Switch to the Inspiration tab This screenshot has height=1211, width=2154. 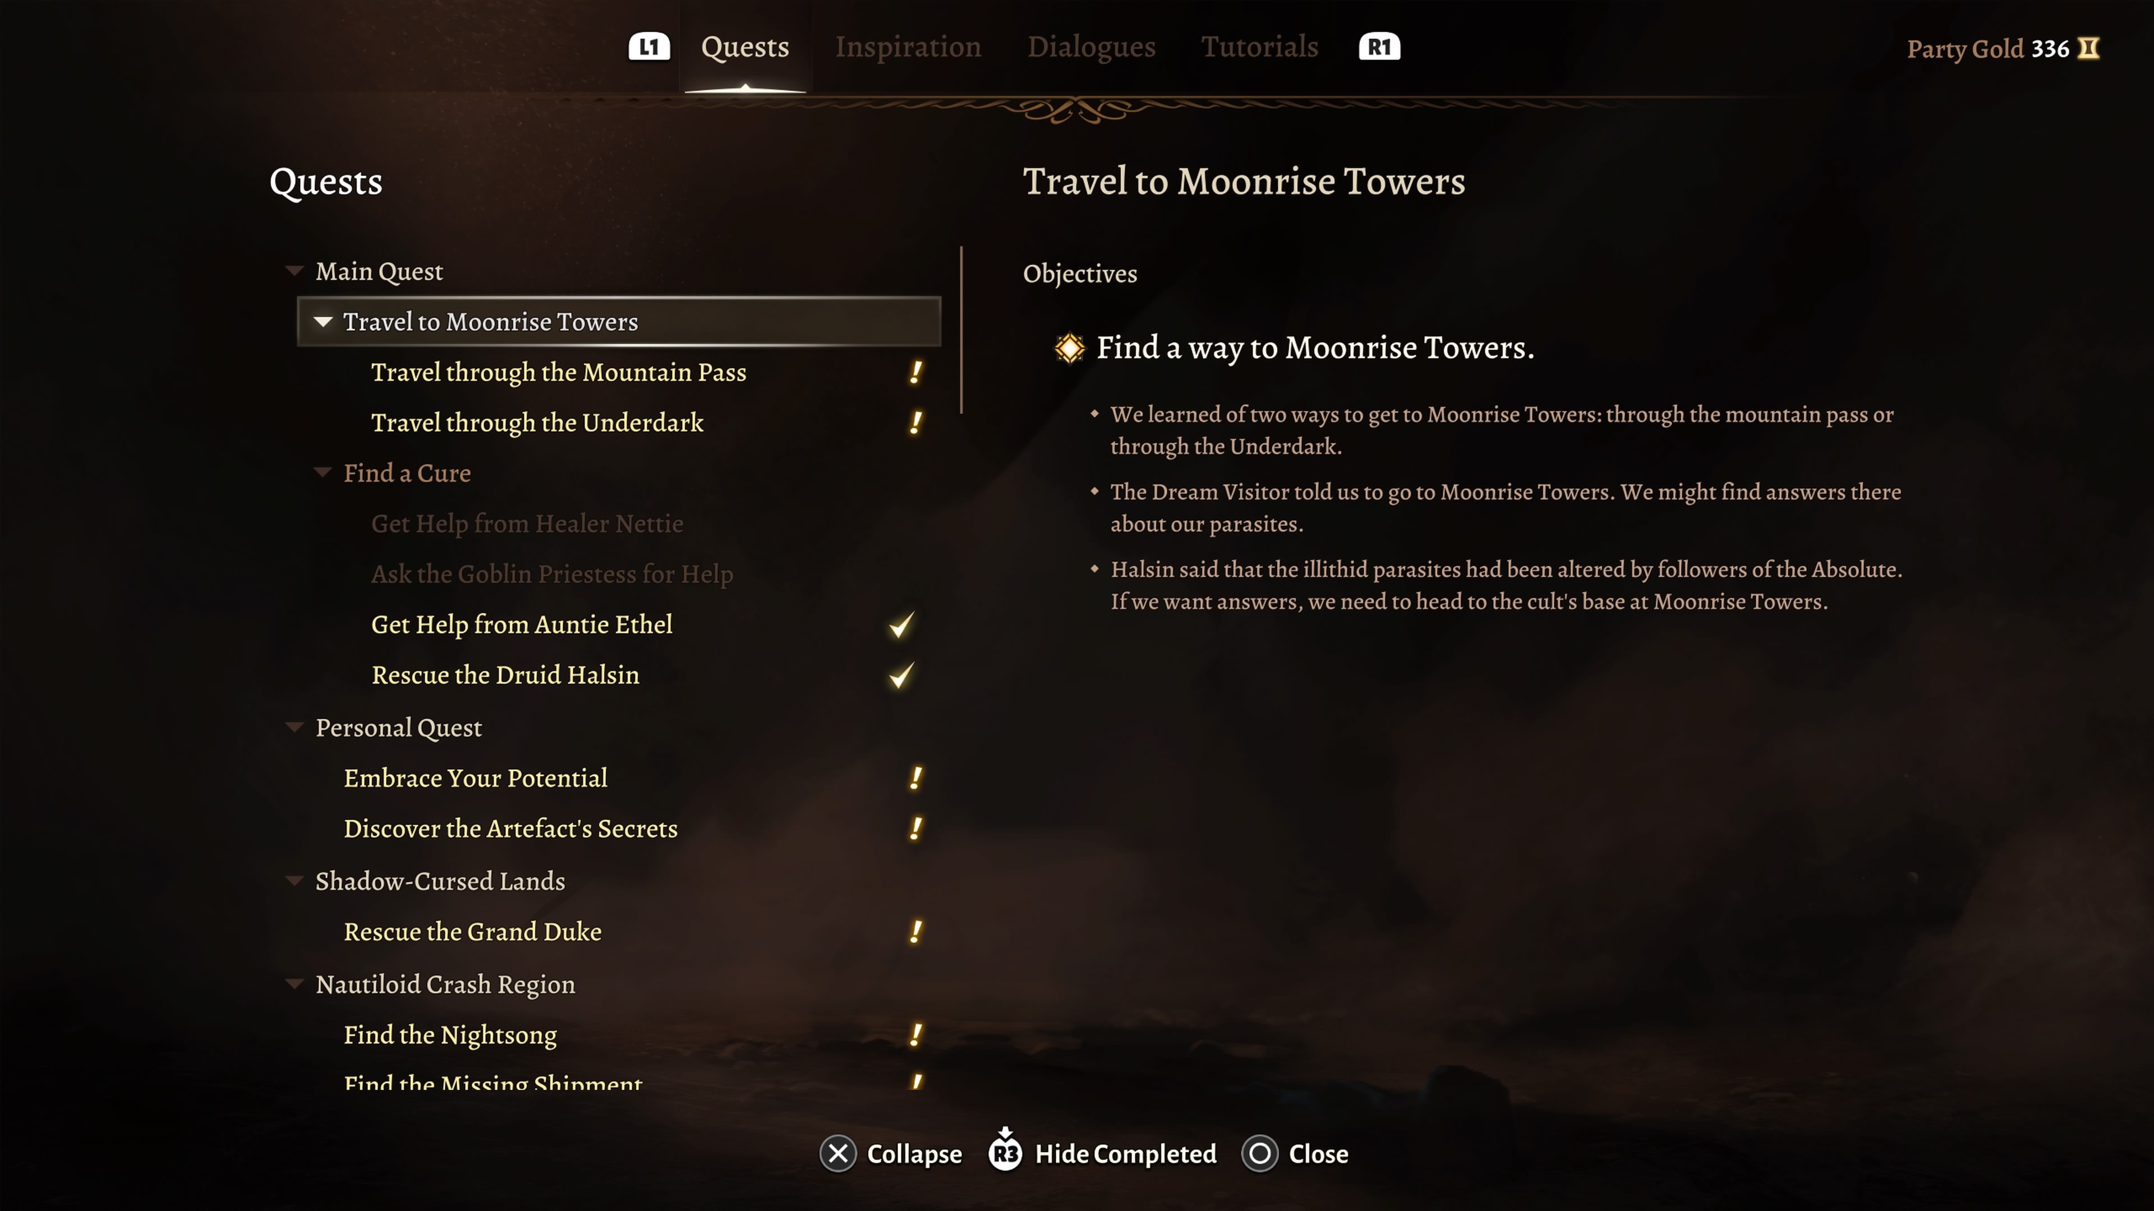[909, 47]
